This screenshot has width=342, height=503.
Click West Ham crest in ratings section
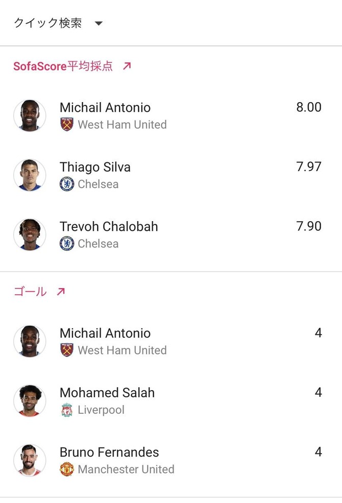[67, 125]
